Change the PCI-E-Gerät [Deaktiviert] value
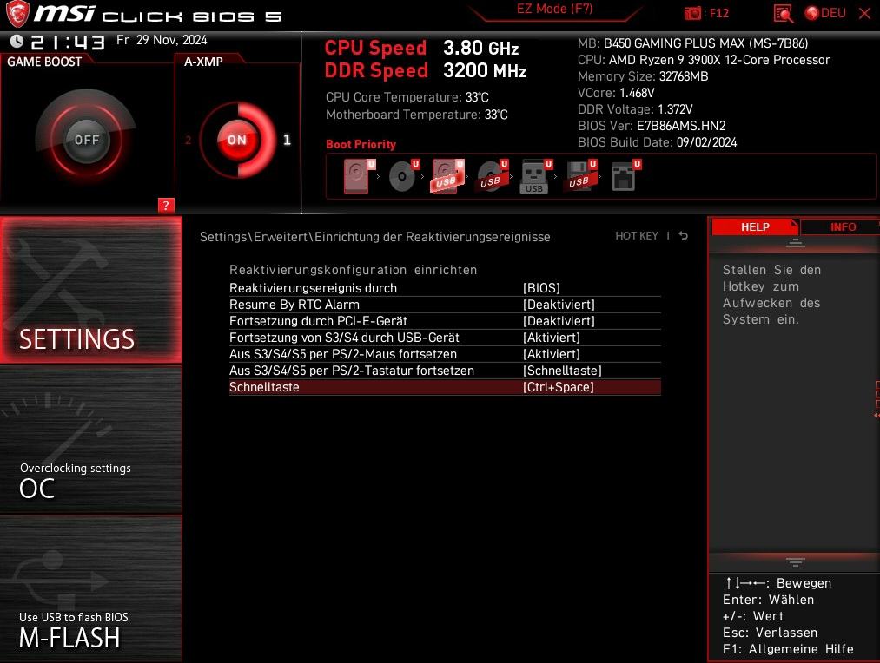 coord(559,321)
